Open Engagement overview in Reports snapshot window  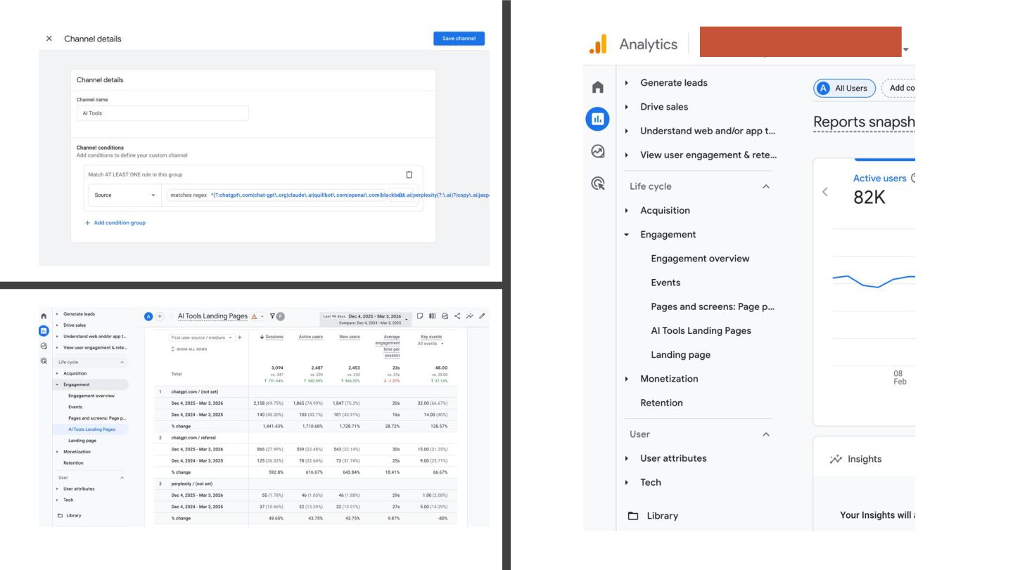click(700, 259)
